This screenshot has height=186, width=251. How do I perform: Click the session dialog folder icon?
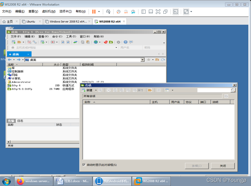point(150,90)
